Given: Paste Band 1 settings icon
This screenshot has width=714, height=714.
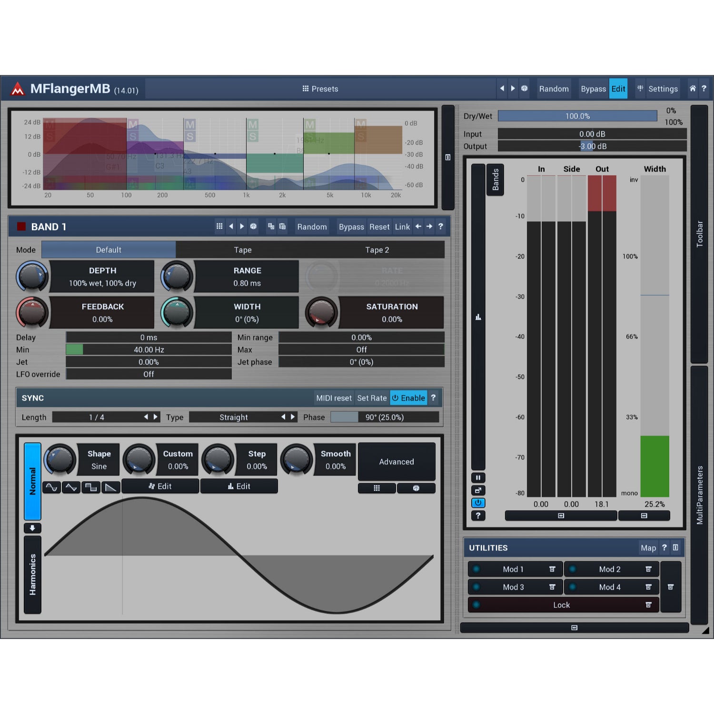Looking at the screenshot, I should (282, 227).
